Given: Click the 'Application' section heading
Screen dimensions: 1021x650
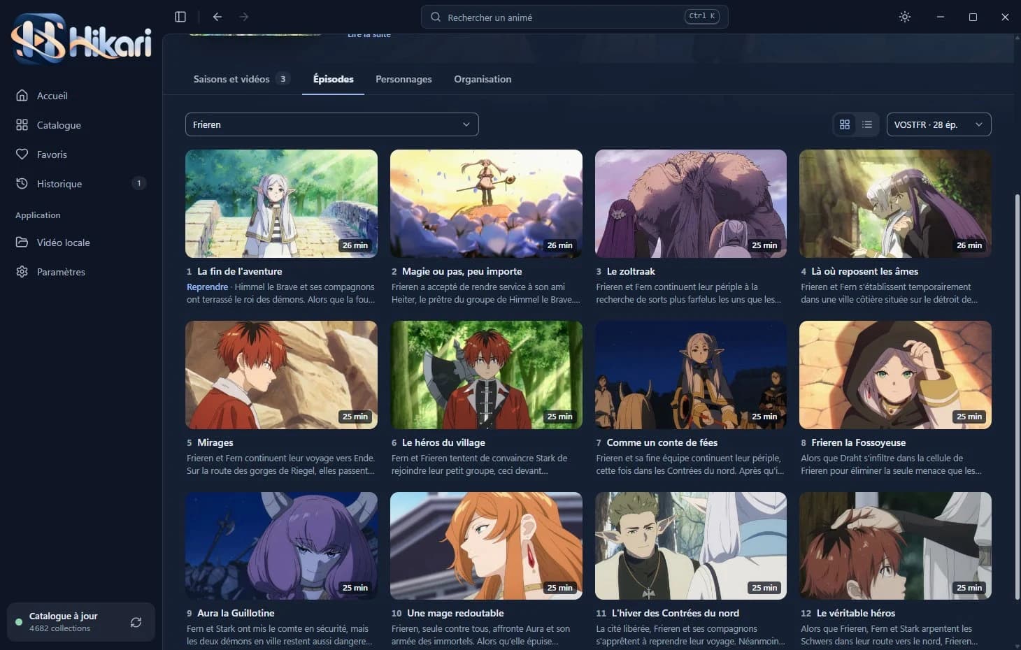Looking at the screenshot, I should (x=38, y=215).
